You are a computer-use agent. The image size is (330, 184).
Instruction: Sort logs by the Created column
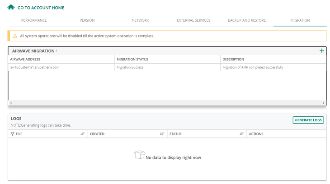(x=162, y=134)
